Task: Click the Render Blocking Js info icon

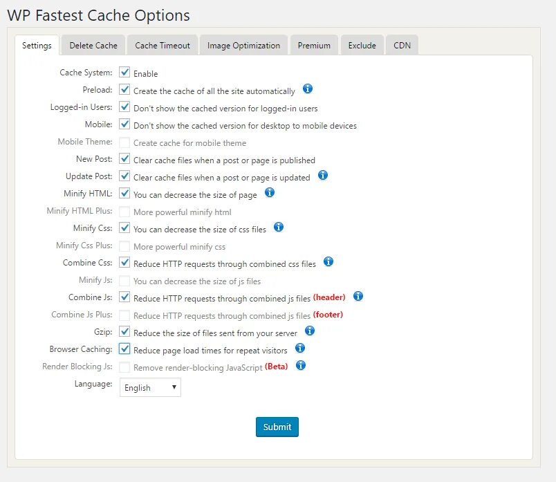Action: (301, 366)
